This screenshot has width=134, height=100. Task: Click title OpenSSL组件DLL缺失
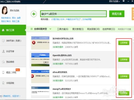click(x=62, y=55)
